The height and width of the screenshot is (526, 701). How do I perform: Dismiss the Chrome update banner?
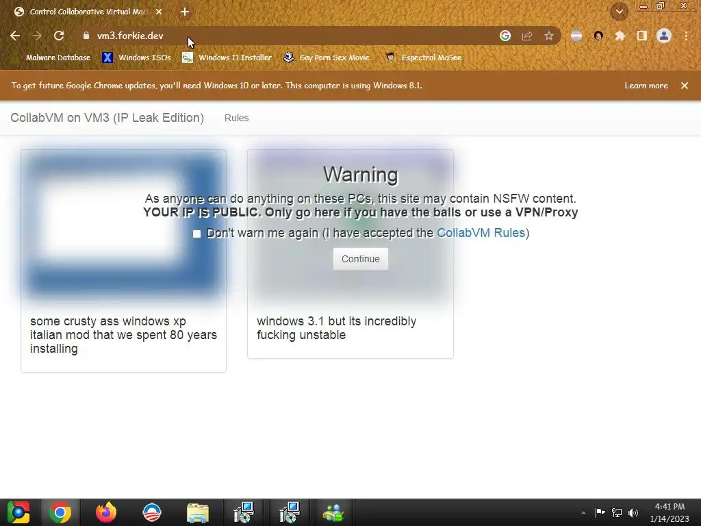click(685, 86)
